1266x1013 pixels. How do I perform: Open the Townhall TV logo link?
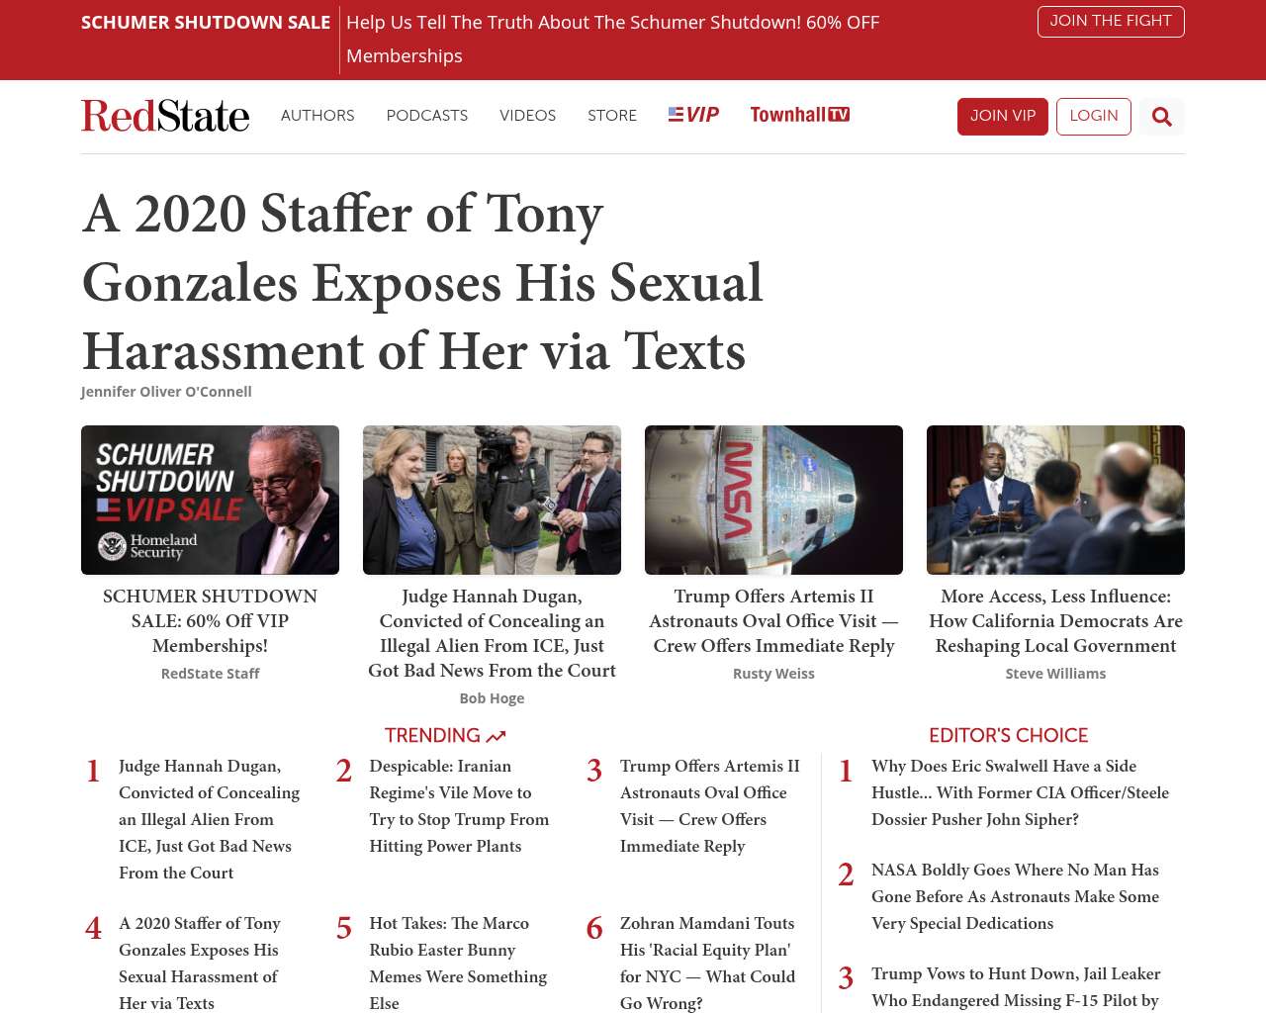pyautogui.click(x=799, y=115)
